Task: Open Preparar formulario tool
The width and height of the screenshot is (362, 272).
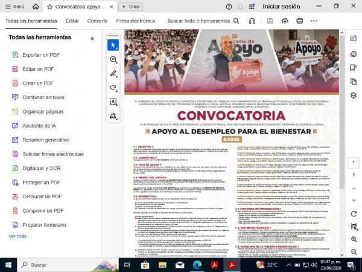Action: 39,225
